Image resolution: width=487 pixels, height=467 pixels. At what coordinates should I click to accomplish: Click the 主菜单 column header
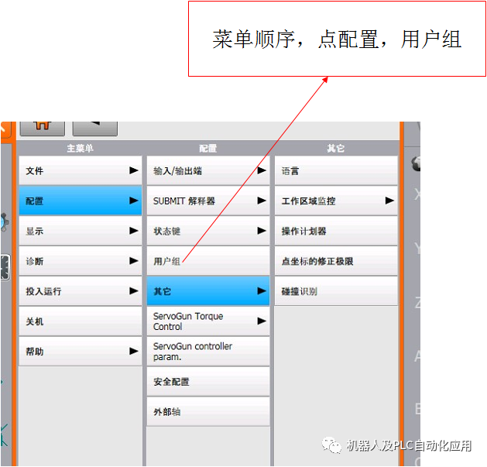[80, 148]
